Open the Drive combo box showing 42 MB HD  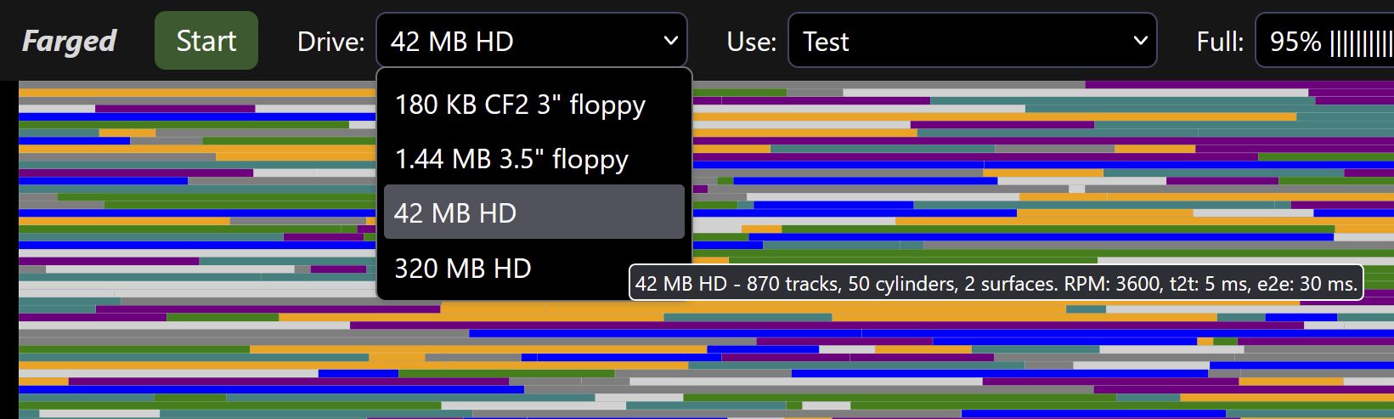pyautogui.click(x=532, y=41)
